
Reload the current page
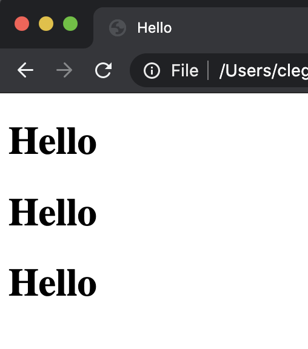tap(103, 70)
